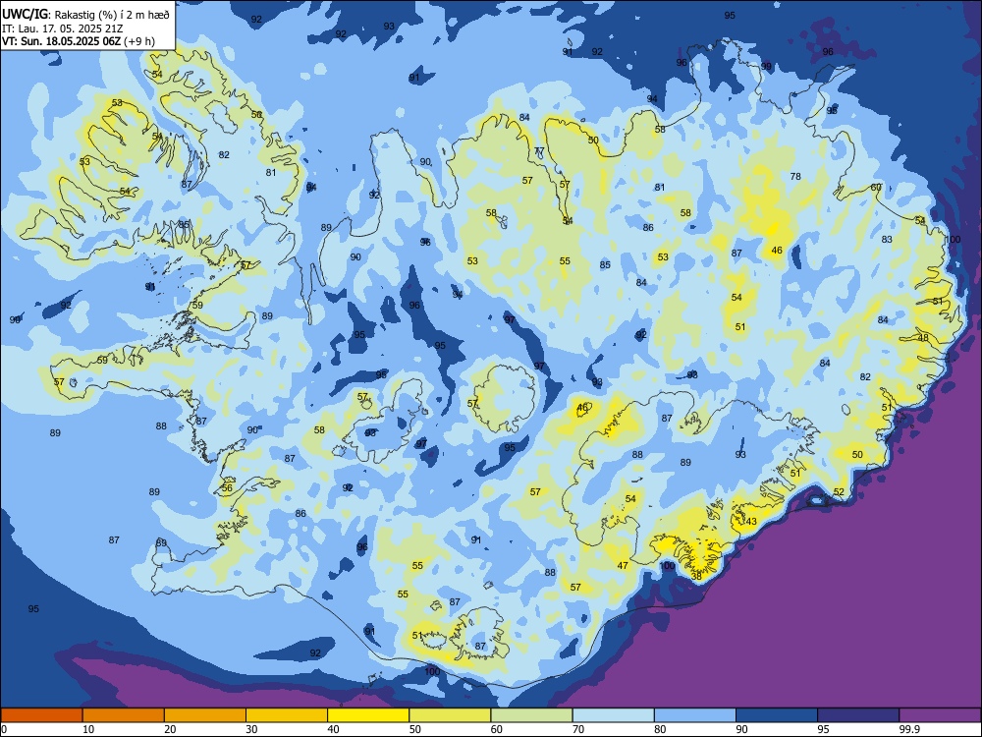Viewport: 982px width, 737px height.
Task: Click the '0' label on the legend scale
Action: 4,729
